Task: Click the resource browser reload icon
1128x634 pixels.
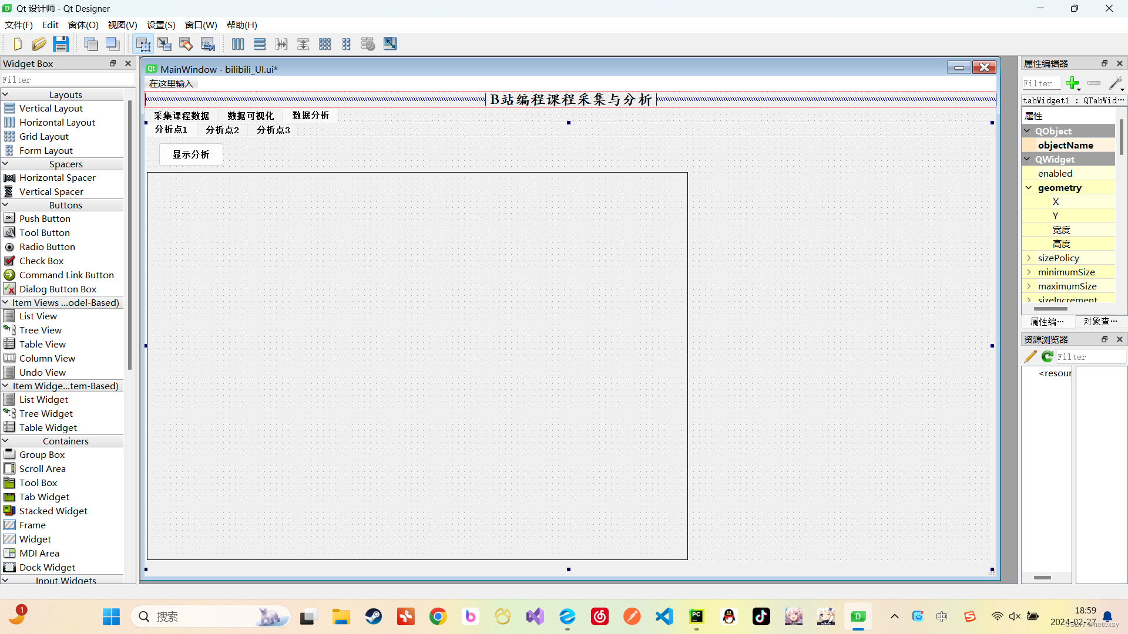Action: tap(1048, 356)
